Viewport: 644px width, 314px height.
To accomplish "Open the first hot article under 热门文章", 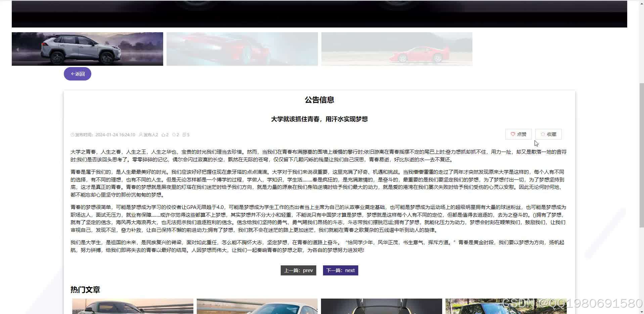I will (132, 306).
